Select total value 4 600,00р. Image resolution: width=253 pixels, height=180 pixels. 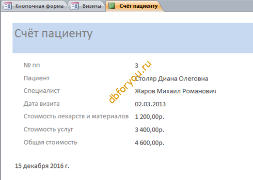point(149,143)
